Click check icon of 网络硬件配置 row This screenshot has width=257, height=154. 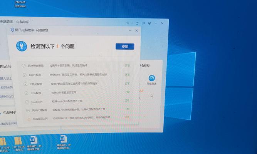pyautogui.click(x=24, y=65)
